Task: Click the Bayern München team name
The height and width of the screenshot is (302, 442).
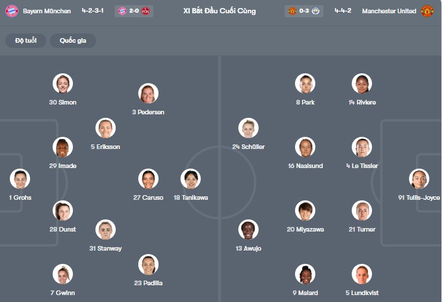Action: tap(47, 11)
